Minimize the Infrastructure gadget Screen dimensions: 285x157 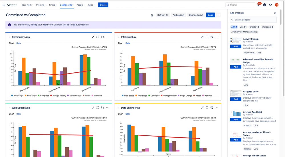click(202, 37)
